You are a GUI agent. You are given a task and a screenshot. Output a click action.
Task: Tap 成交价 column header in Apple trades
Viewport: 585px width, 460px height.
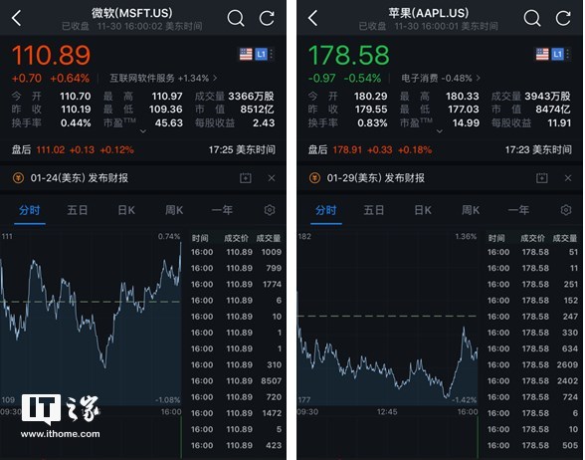pos(533,238)
